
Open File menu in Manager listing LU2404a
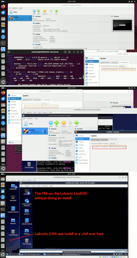point(24,118)
